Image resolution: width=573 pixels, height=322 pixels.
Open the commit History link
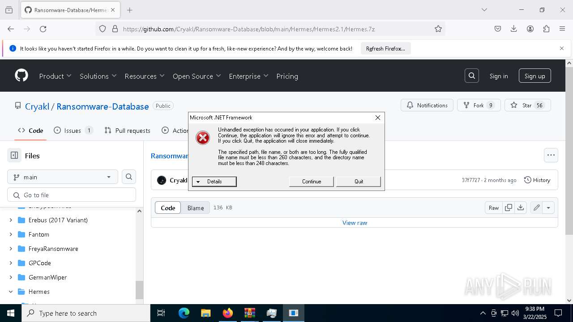click(537, 180)
